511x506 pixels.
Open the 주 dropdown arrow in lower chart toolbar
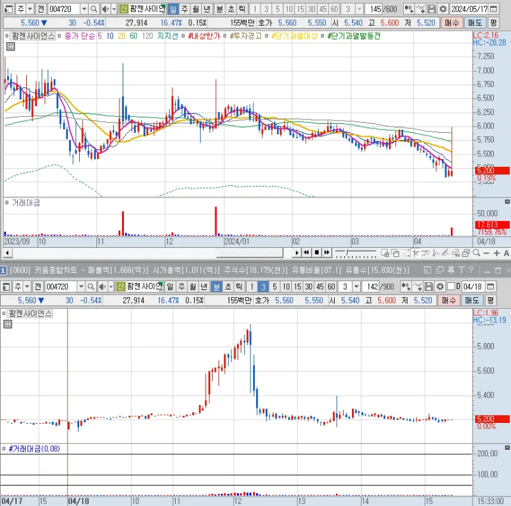(x=27, y=287)
